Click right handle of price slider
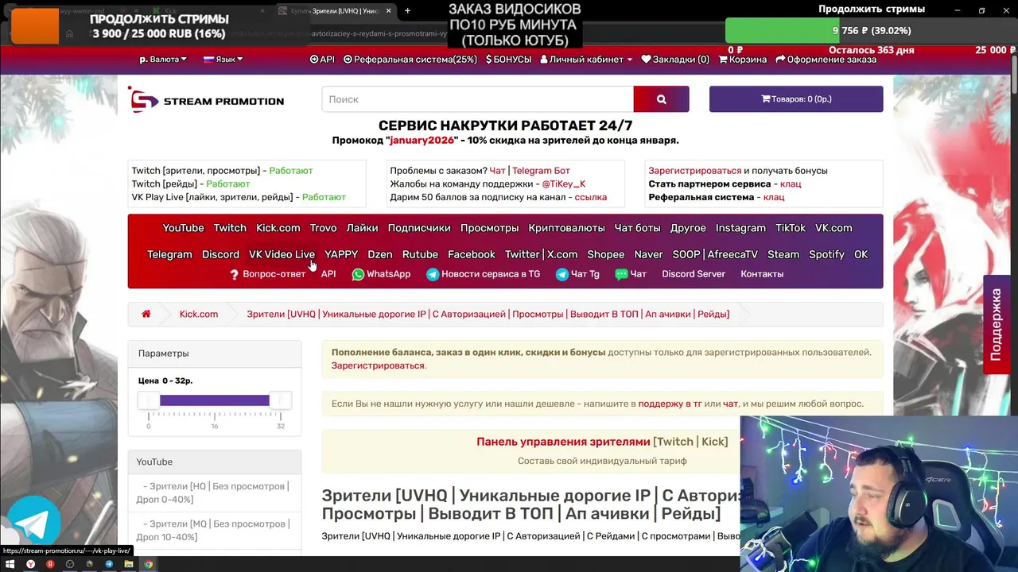The width and height of the screenshot is (1018, 572). point(280,400)
